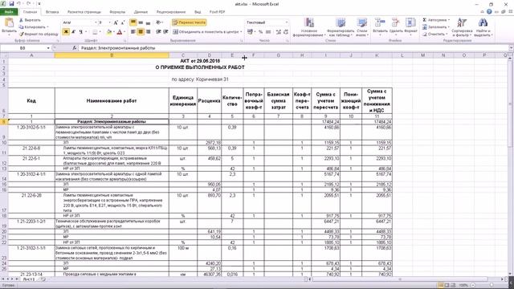Toggle Wrap Text (Перенос текста)
This screenshot has width=514, height=289.
pos(190,22)
